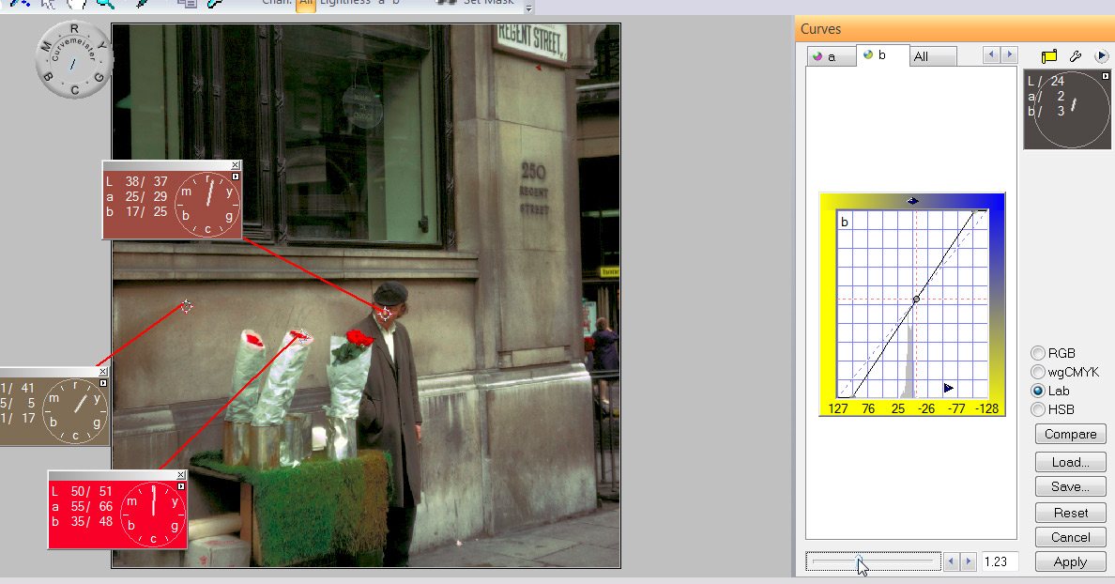Viewport: 1115px width, 584px height.
Task: Open options arrow on the Curves info readout
Action: [x=1105, y=76]
